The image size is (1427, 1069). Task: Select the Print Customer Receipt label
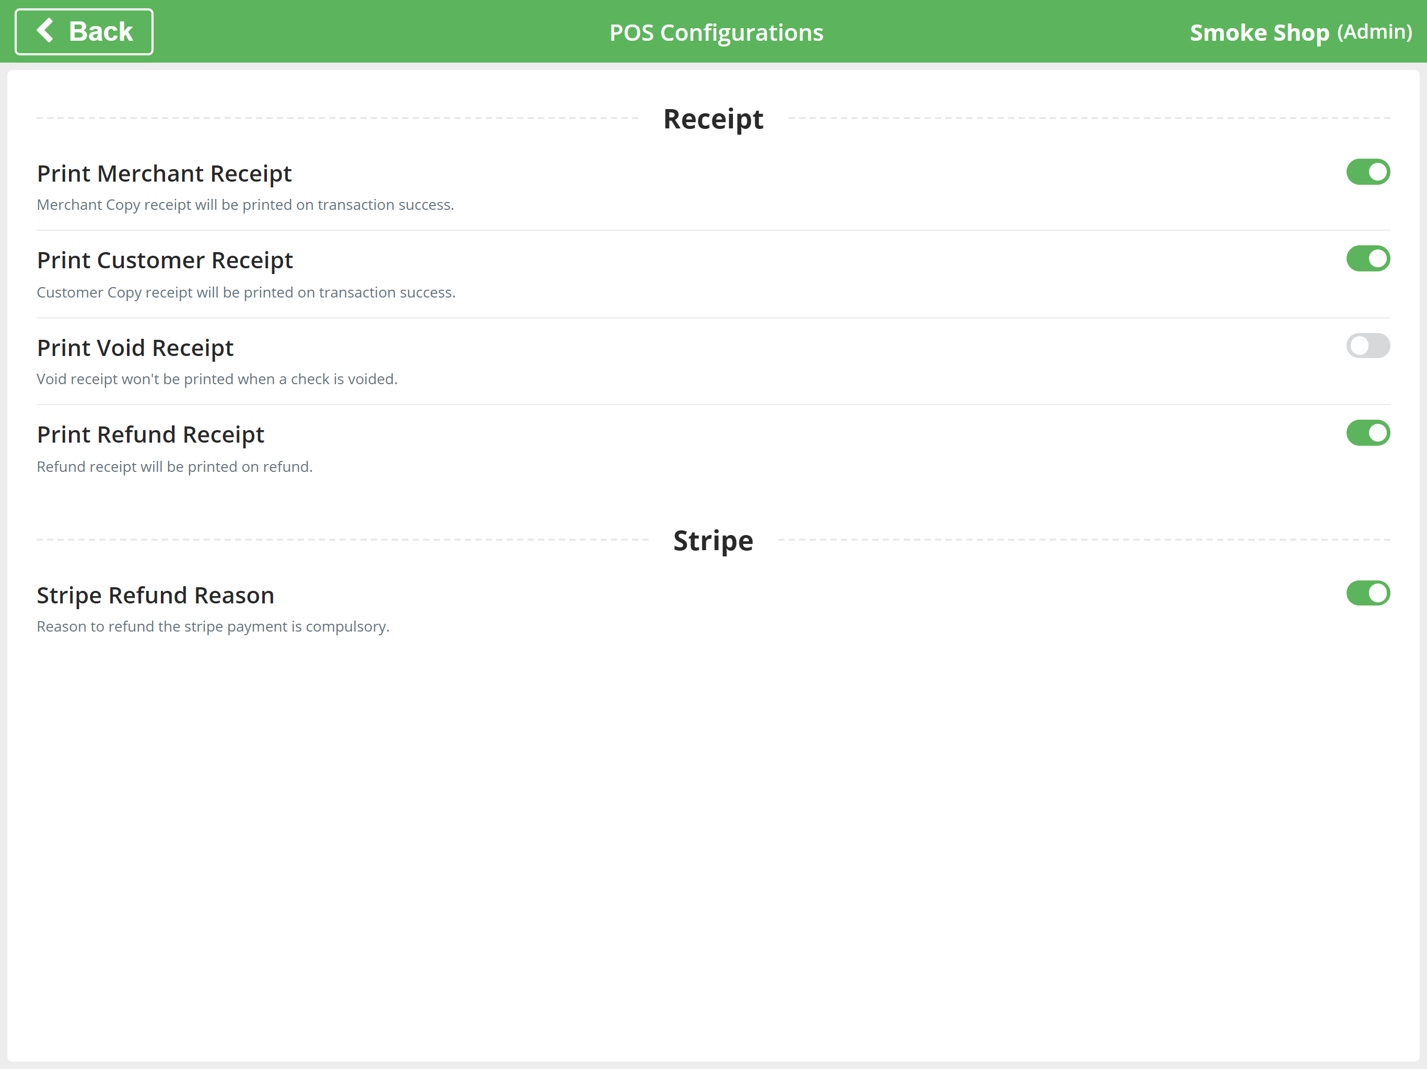(x=165, y=260)
